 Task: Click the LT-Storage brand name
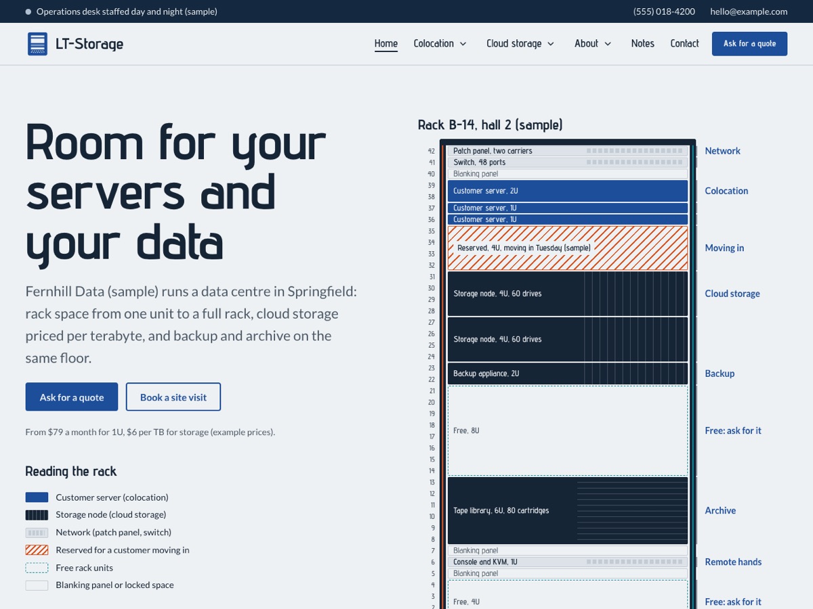pos(89,44)
